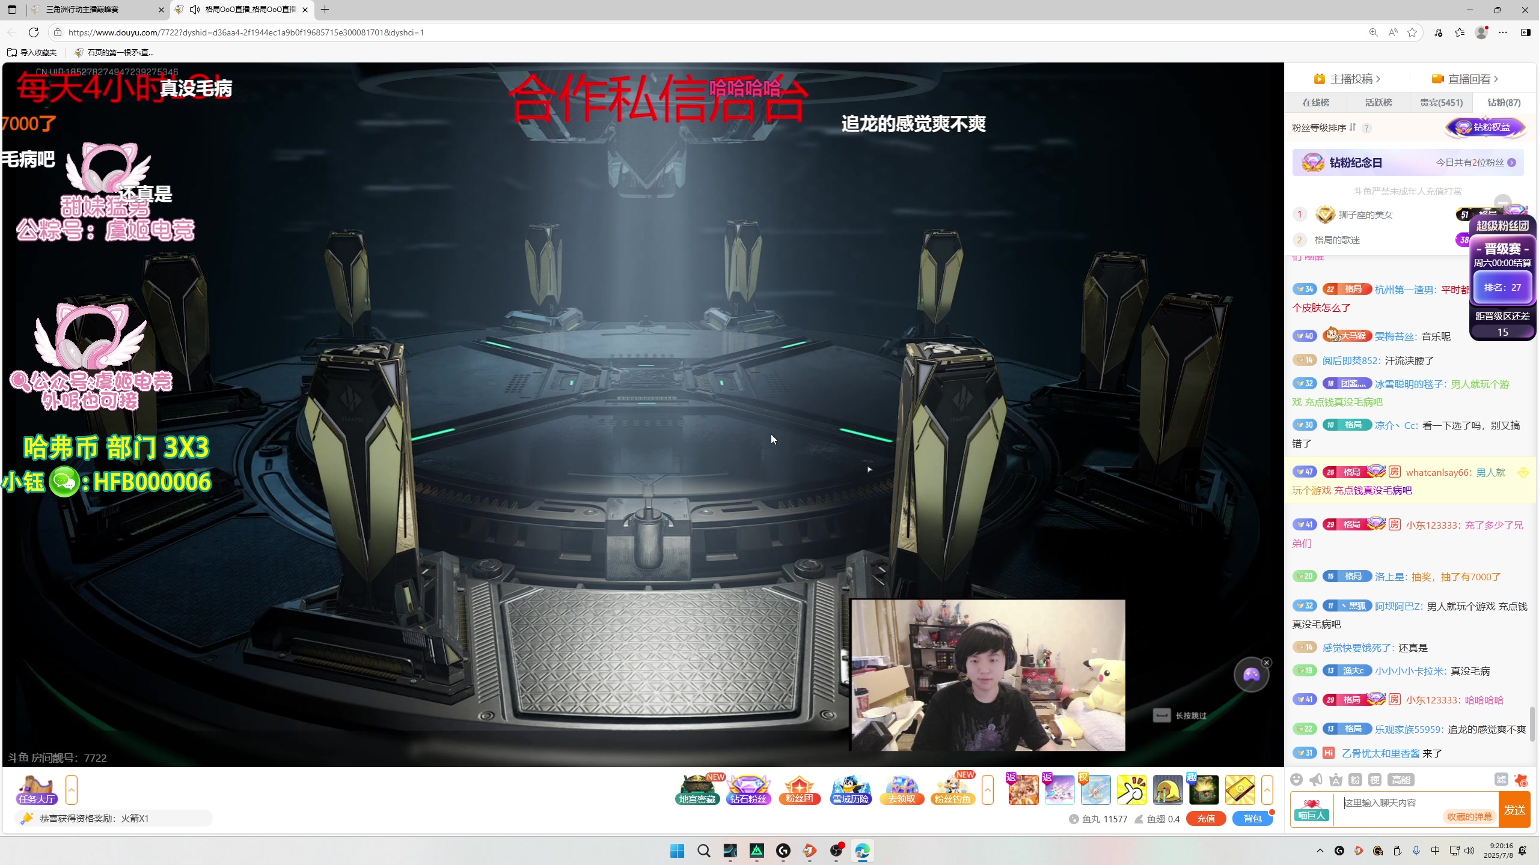Expand the gift list arrow on right
This screenshot has height=865, width=1539.
pyautogui.click(x=1267, y=789)
